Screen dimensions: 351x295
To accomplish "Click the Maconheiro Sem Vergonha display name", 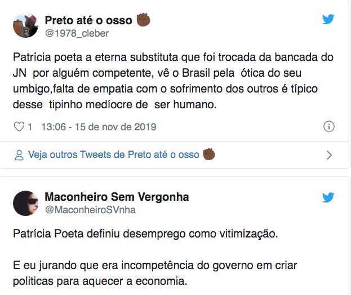I will [x=117, y=197].
